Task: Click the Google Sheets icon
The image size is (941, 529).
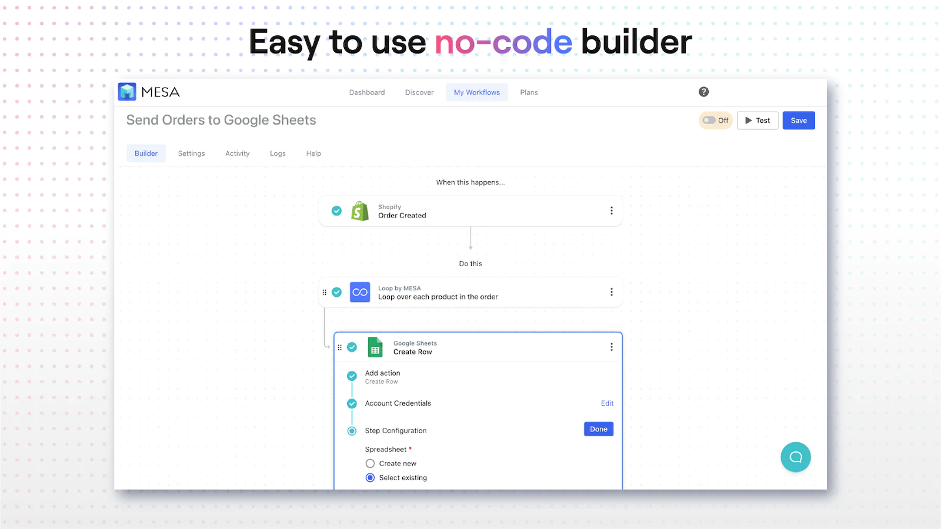Action: click(375, 347)
